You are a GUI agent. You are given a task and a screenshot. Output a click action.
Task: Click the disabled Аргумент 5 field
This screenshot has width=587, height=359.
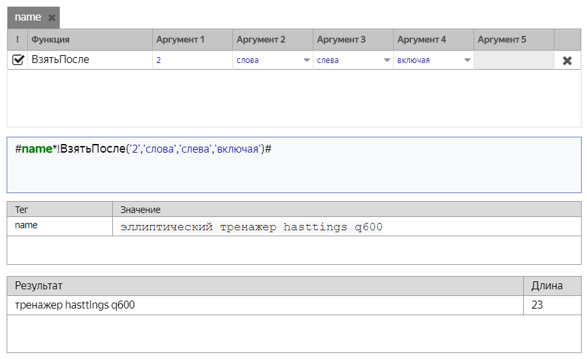513,60
